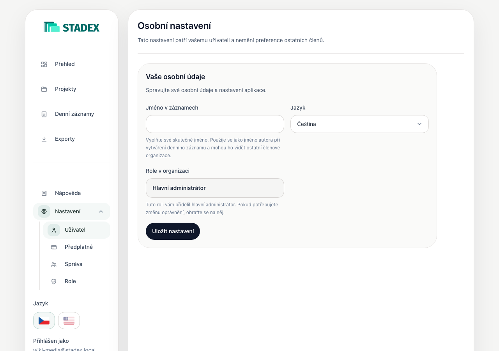Select the Předplatné card icon
This screenshot has width=499, height=351.
[x=54, y=247]
